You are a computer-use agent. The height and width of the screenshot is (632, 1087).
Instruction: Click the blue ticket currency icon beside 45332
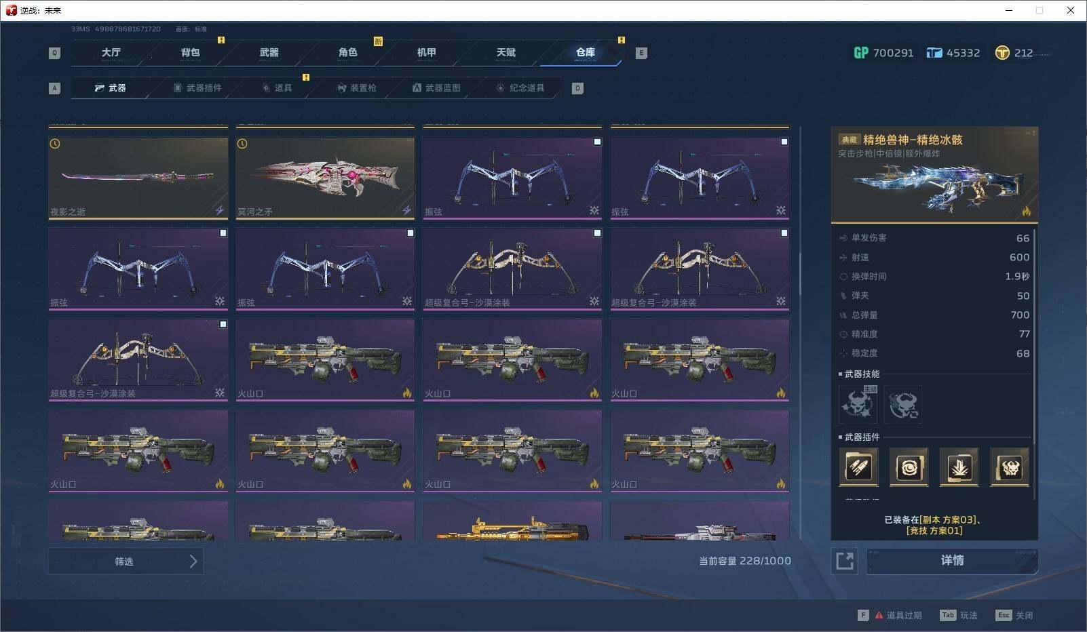(x=934, y=53)
